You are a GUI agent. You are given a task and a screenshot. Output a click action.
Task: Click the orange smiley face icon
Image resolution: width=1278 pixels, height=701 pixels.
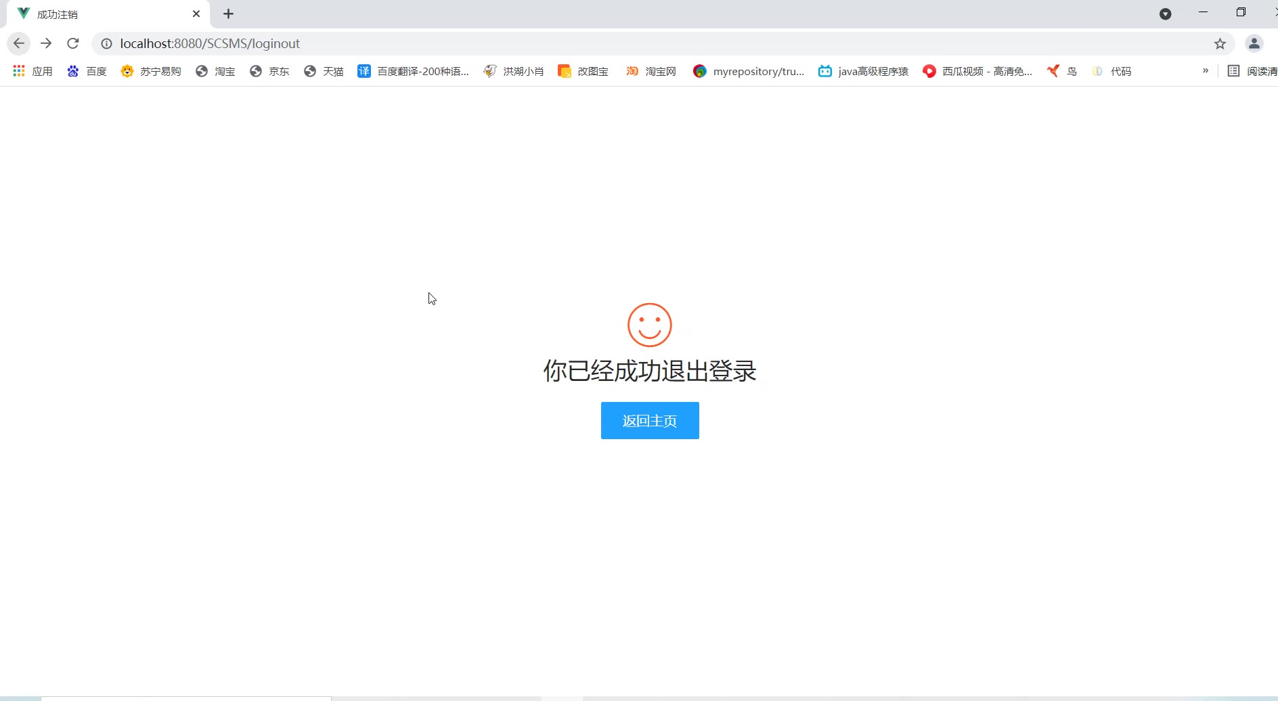click(x=650, y=325)
